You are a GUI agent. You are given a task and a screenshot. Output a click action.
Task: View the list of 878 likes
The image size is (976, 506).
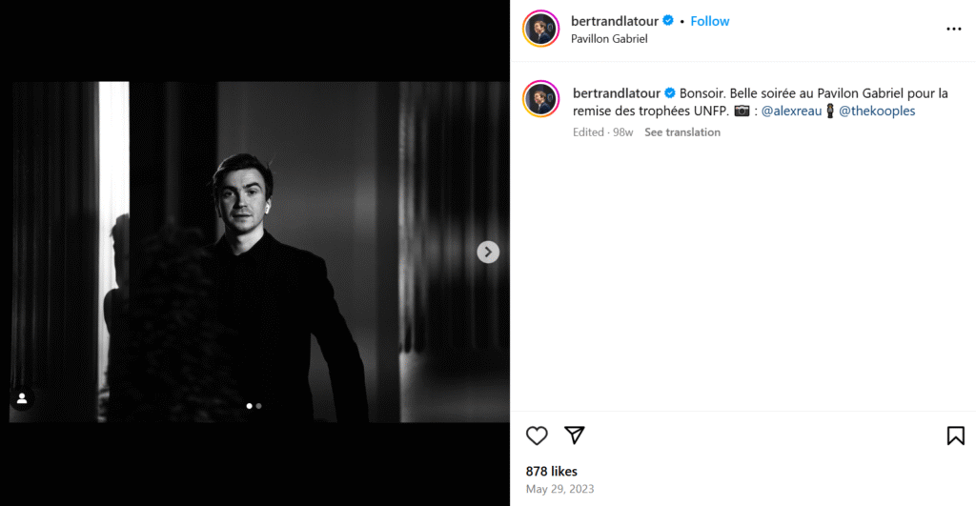tap(552, 471)
